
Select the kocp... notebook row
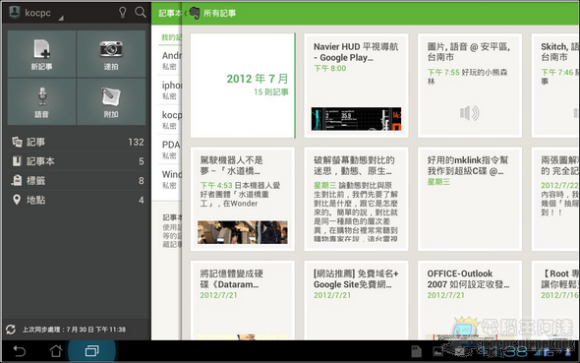(170, 119)
